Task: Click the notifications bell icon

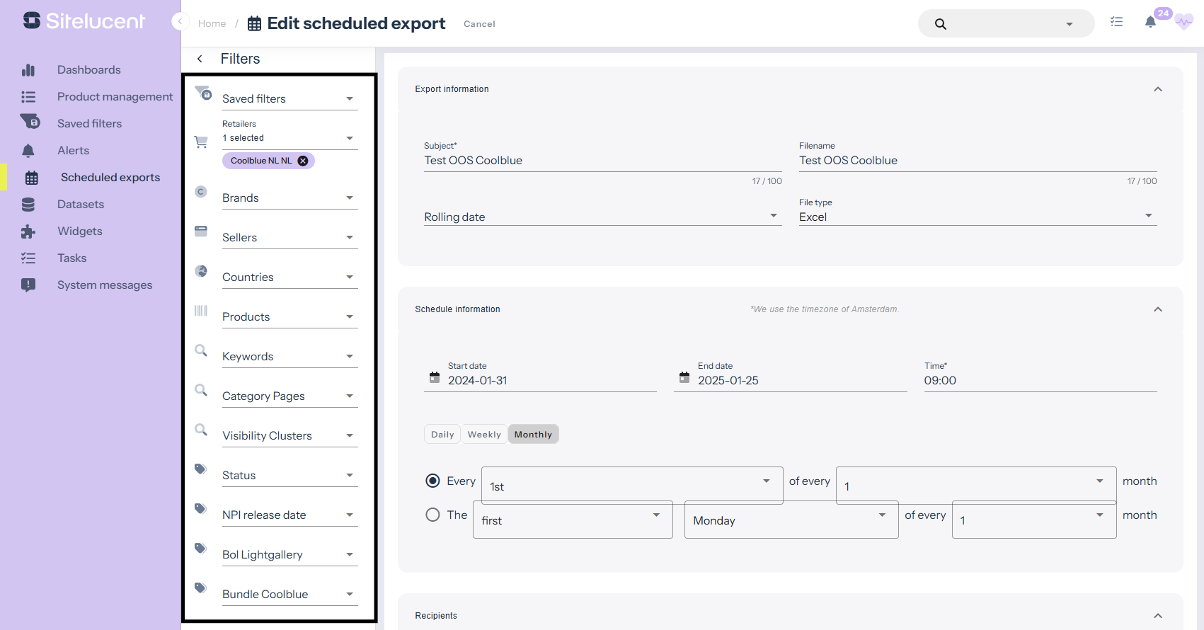Action: 1150,23
